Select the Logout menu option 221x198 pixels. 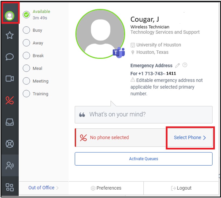pyautogui.click(x=181, y=188)
